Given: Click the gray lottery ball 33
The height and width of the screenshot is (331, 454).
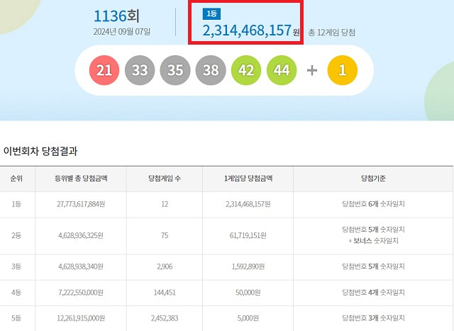Looking at the screenshot, I should pyautogui.click(x=140, y=70).
